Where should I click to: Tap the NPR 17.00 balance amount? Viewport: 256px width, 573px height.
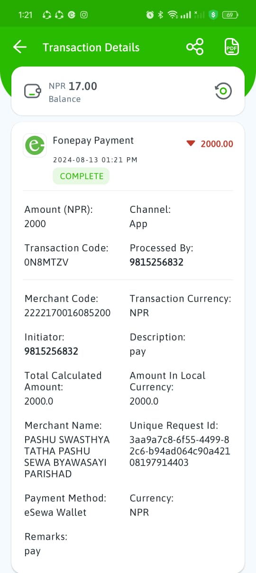tap(73, 86)
